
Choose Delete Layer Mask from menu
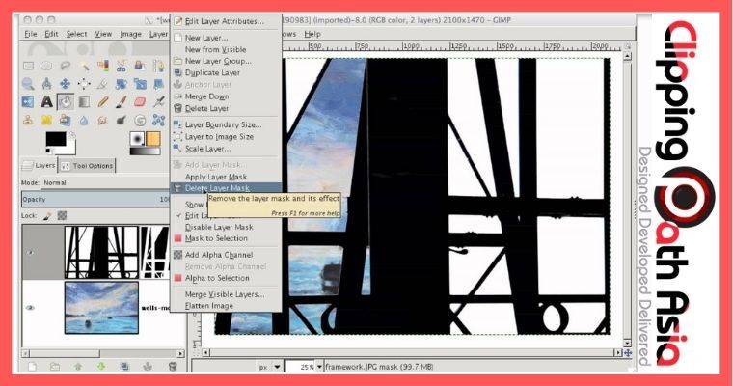[x=226, y=188]
